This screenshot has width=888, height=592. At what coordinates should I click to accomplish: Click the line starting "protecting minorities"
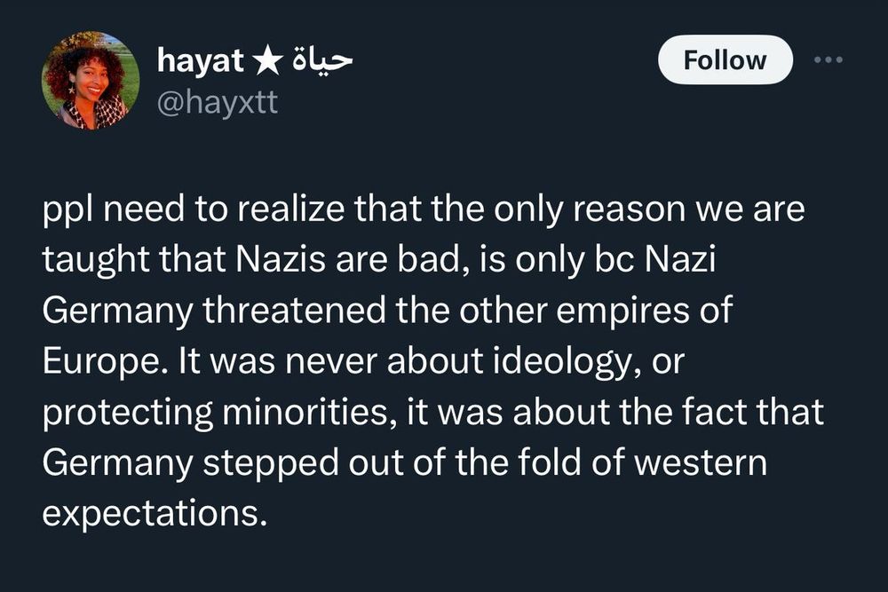[432, 412]
